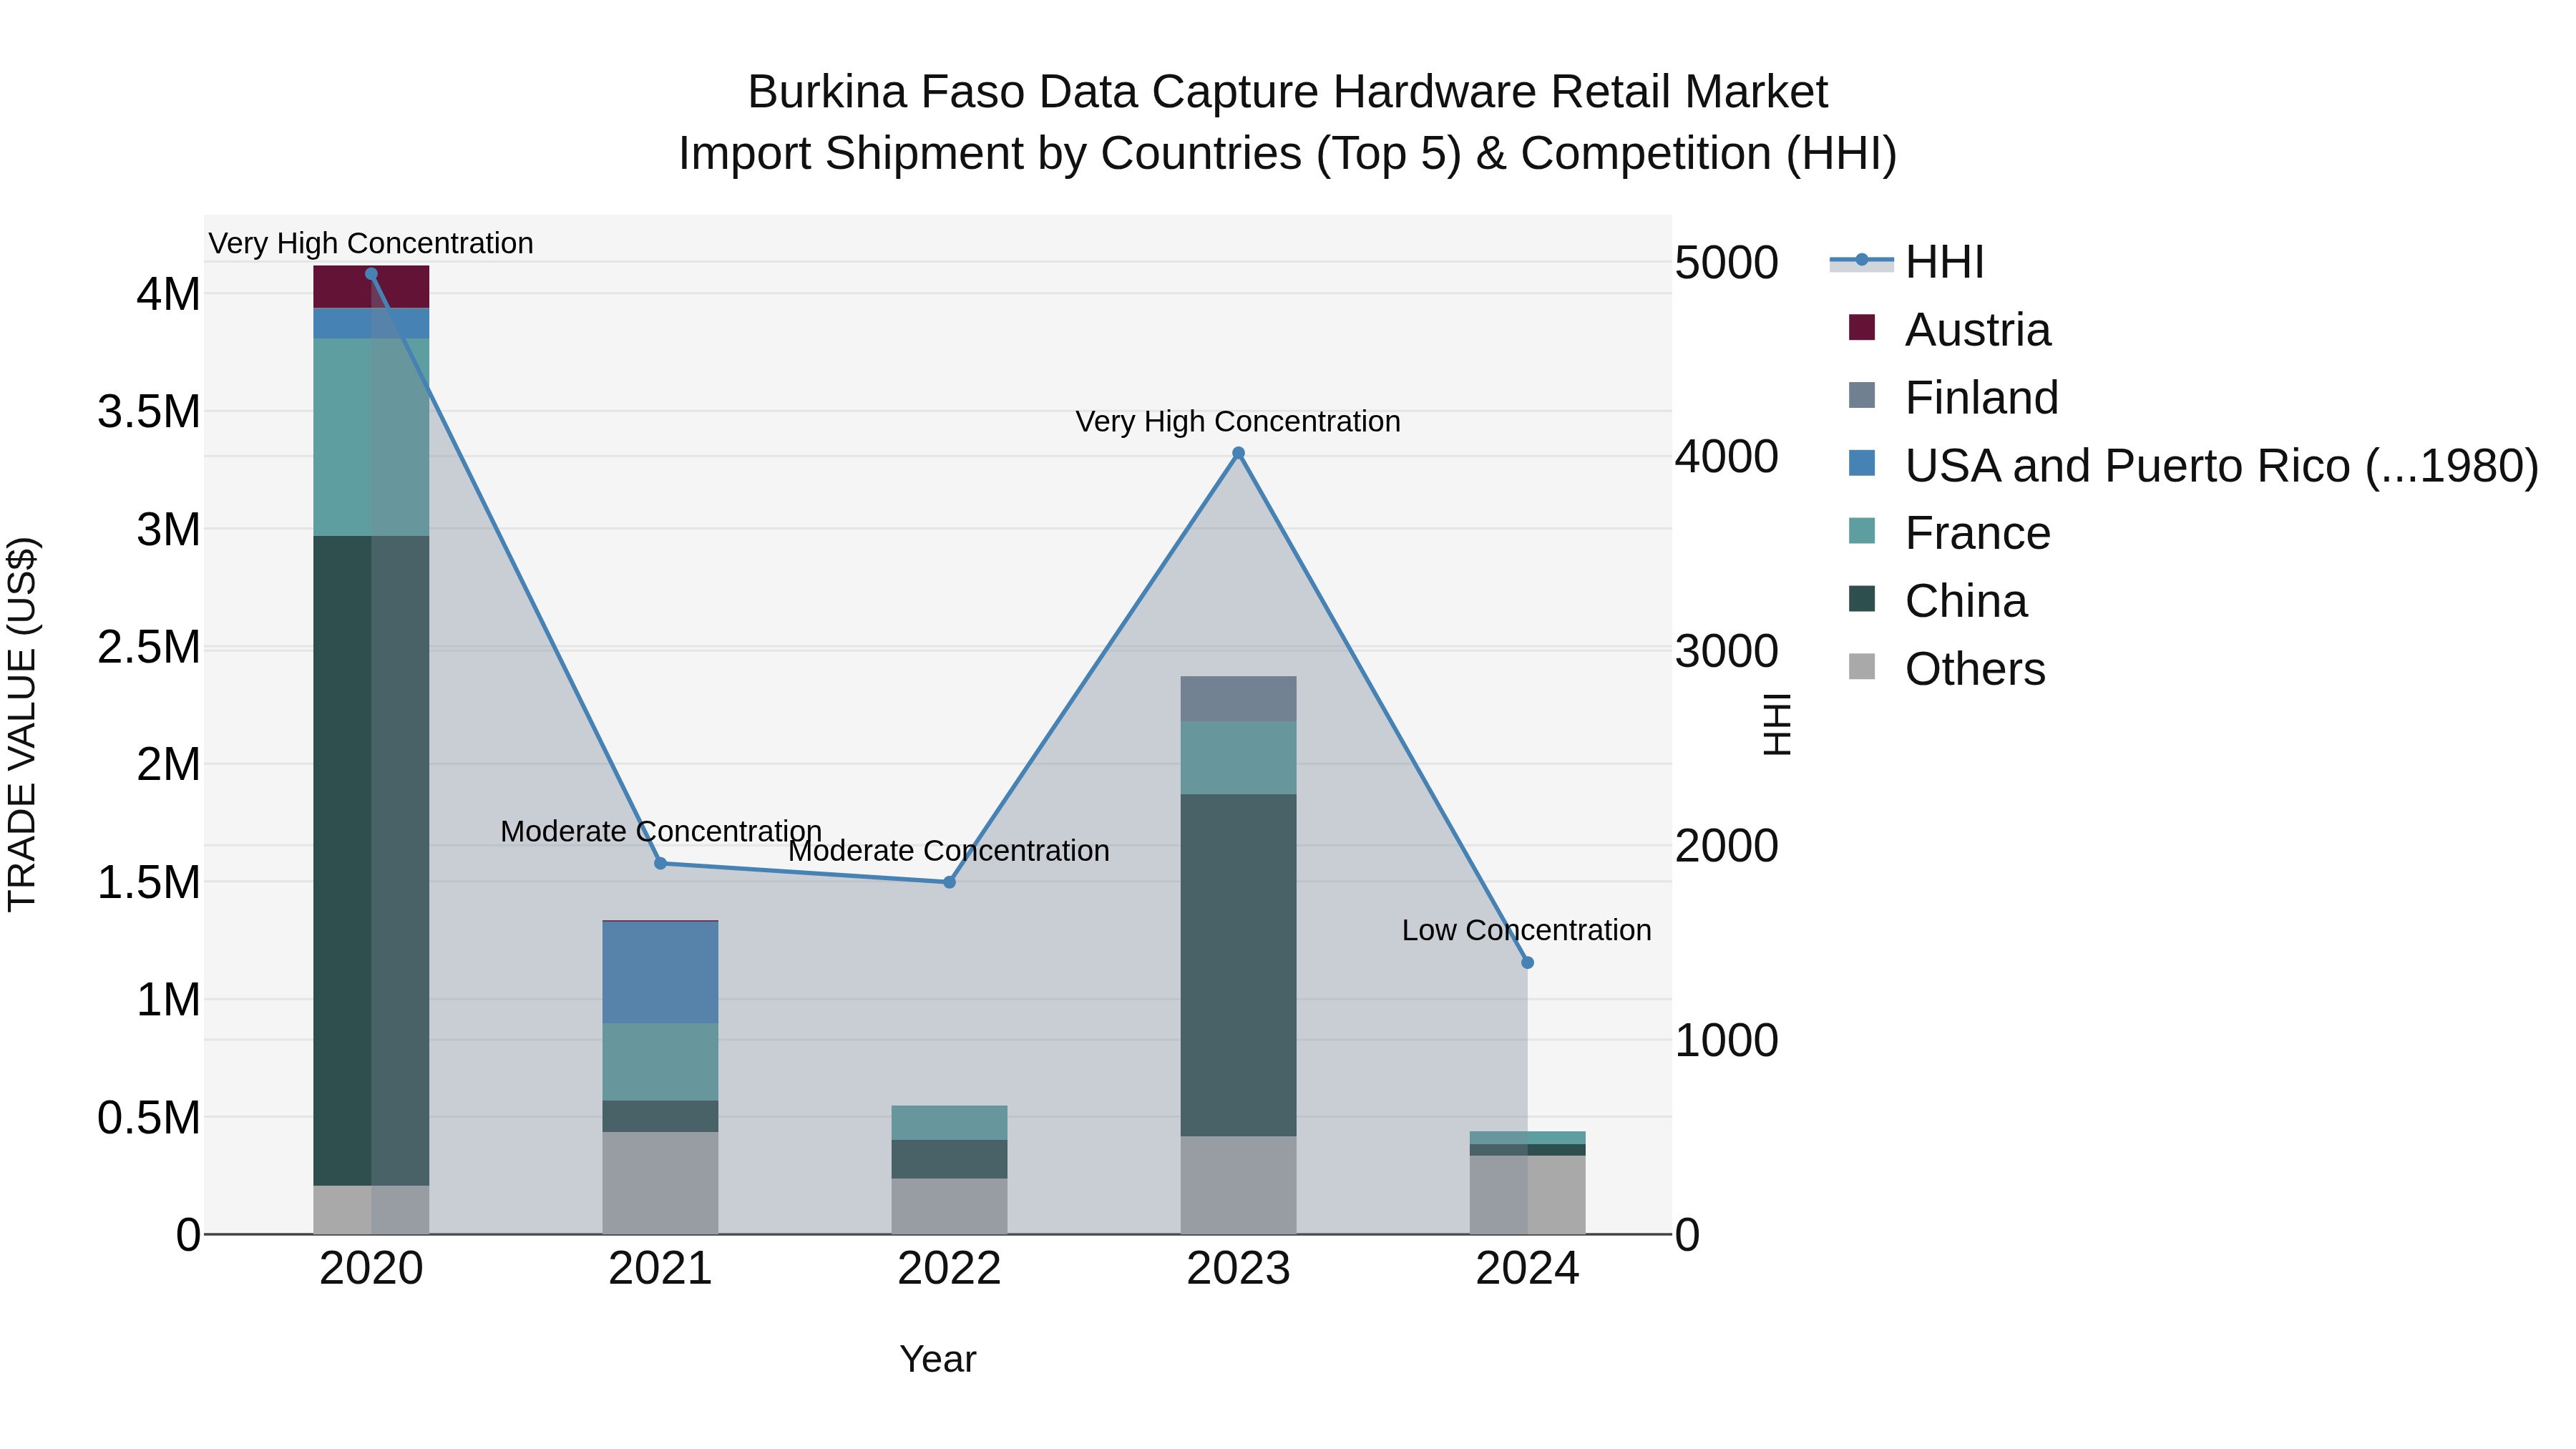The width and height of the screenshot is (2576, 1449).
Task: Click the 'Low Concentration' annotation
Action: pos(1526,931)
